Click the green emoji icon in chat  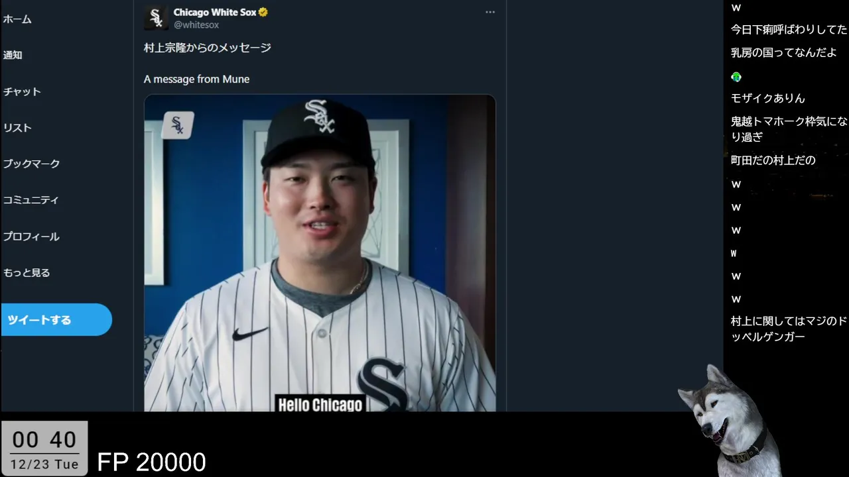[736, 77]
